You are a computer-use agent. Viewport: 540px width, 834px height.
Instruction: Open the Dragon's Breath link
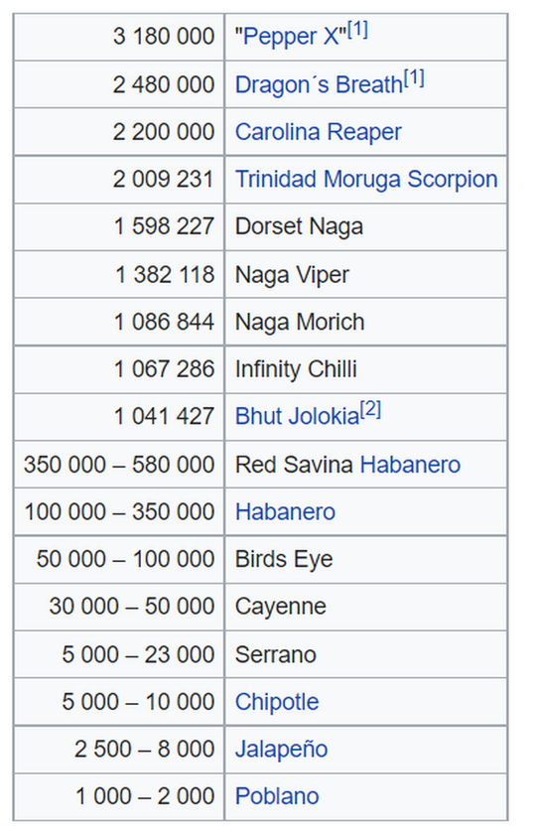click(319, 84)
